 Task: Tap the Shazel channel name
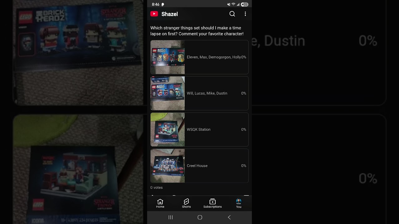point(170,14)
